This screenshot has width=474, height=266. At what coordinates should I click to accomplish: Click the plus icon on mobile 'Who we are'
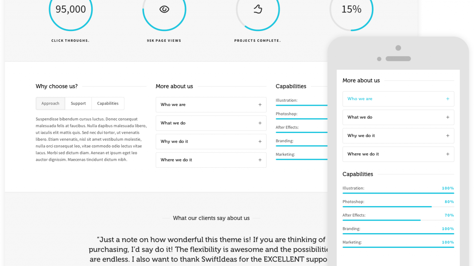point(448,99)
